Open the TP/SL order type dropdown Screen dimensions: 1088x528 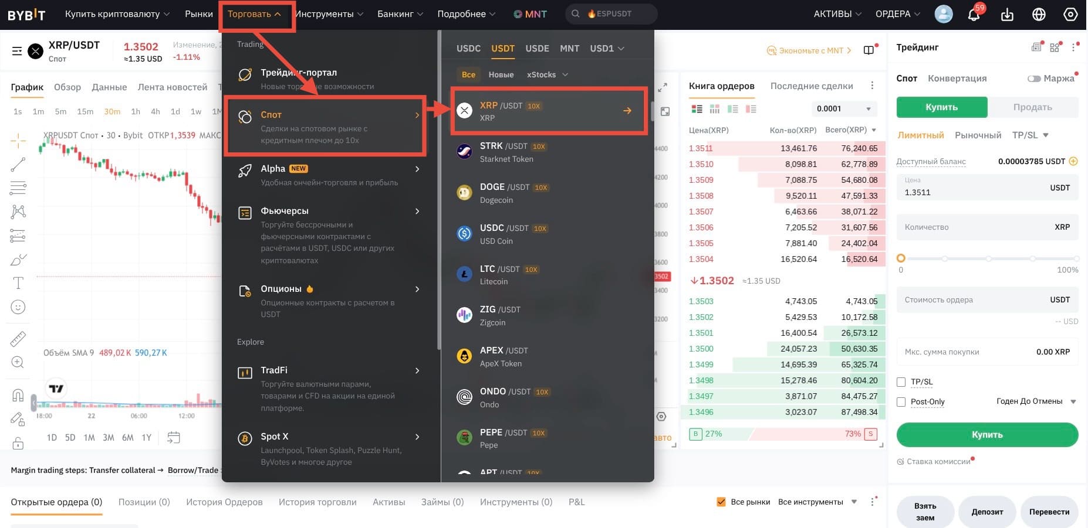[x=1030, y=135]
